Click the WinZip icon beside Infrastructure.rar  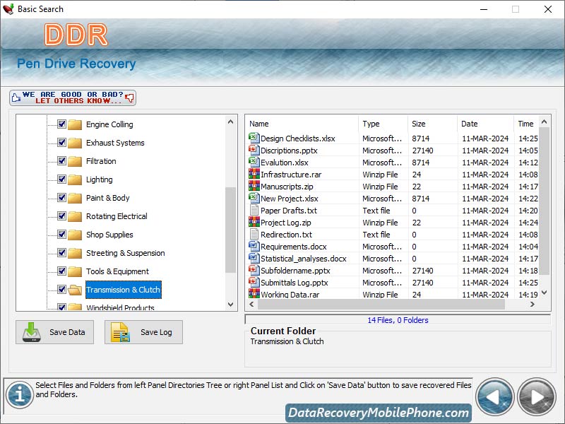tap(254, 175)
